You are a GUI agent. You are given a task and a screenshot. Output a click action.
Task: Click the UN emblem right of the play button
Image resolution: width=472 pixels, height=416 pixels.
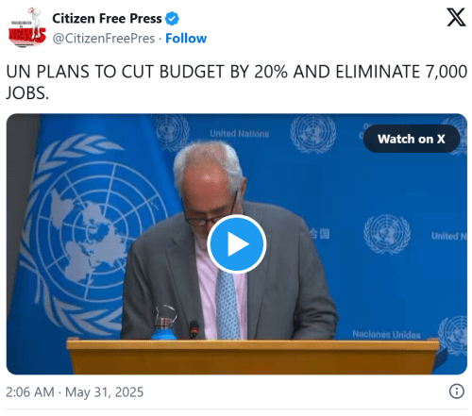[387, 234]
